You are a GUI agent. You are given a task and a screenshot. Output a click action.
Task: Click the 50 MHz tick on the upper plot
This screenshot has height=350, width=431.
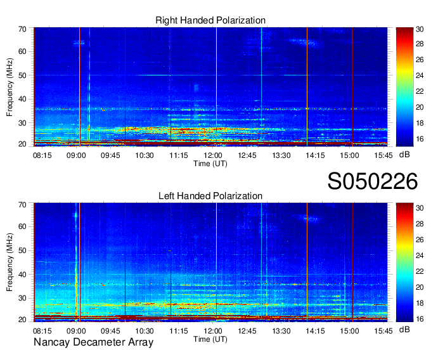22,75
